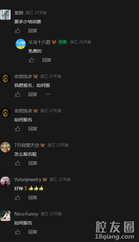Open Yufanjewelry's profile avatar

[5, 181]
